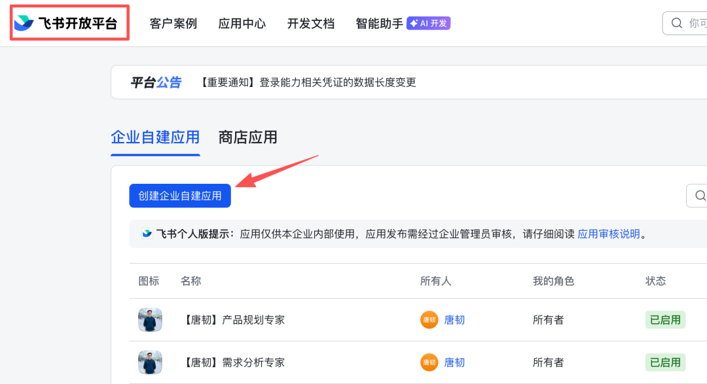Click the owner avatar in the 产品规划专家 row

(x=429, y=320)
